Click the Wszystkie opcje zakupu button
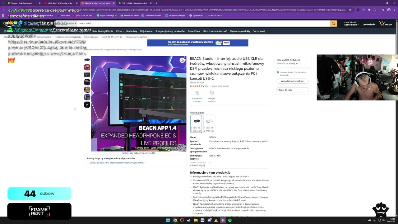The image size is (398, 224). [x=293, y=81]
